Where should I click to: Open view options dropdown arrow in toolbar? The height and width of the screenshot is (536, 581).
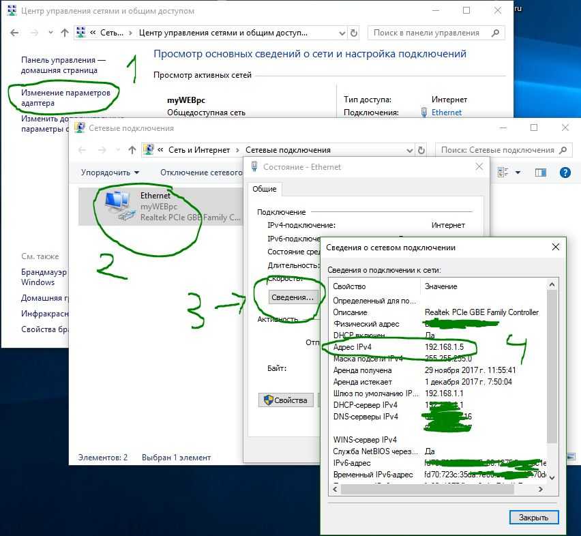pyautogui.click(x=518, y=173)
